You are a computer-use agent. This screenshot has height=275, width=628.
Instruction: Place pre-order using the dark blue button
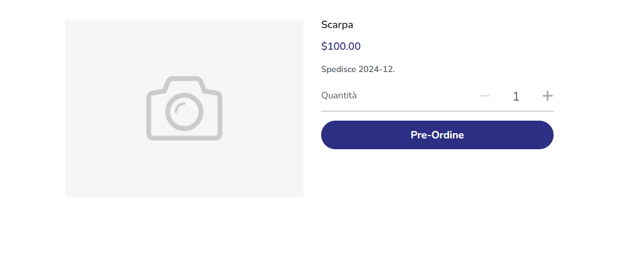point(437,135)
